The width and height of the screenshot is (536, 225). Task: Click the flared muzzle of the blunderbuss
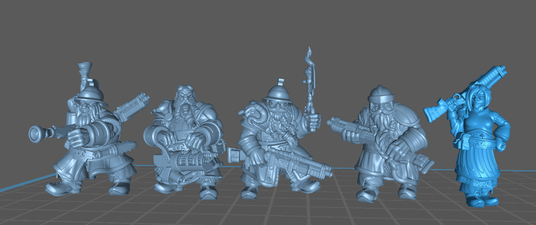(x=35, y=134)
